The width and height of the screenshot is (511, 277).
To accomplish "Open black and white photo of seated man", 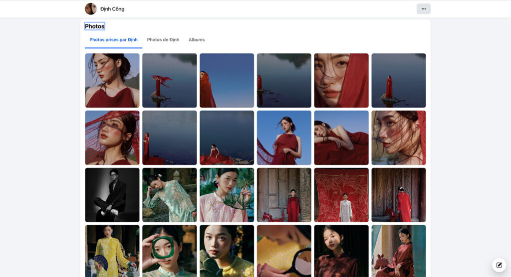I will tap(112, 195).
